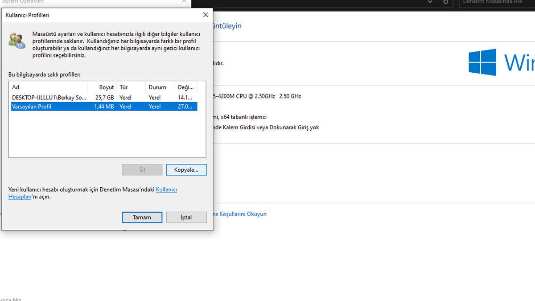Cancel the dialog with İptal

click(186, 217)
